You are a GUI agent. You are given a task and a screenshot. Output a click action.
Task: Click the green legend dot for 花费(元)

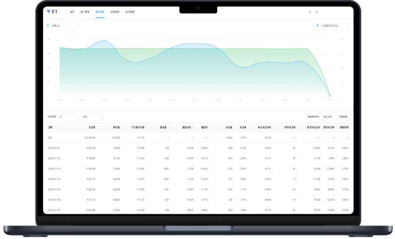48,25
